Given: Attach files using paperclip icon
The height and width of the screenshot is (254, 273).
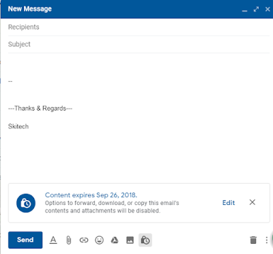Looking at the screenshot, I should [68, 240].
